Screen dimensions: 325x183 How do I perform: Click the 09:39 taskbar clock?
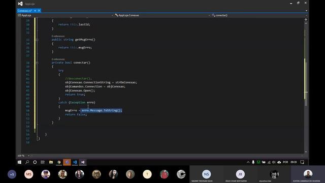294,162
